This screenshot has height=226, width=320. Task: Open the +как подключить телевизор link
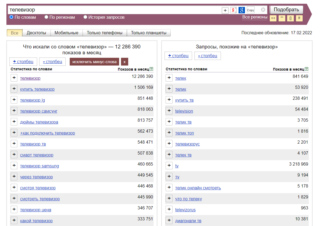[48, 133]
